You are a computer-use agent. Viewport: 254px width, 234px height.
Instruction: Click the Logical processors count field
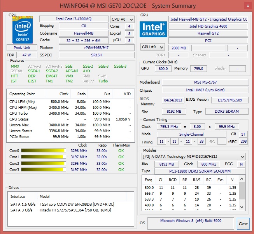pyautogui.click(x=130, y=33)
